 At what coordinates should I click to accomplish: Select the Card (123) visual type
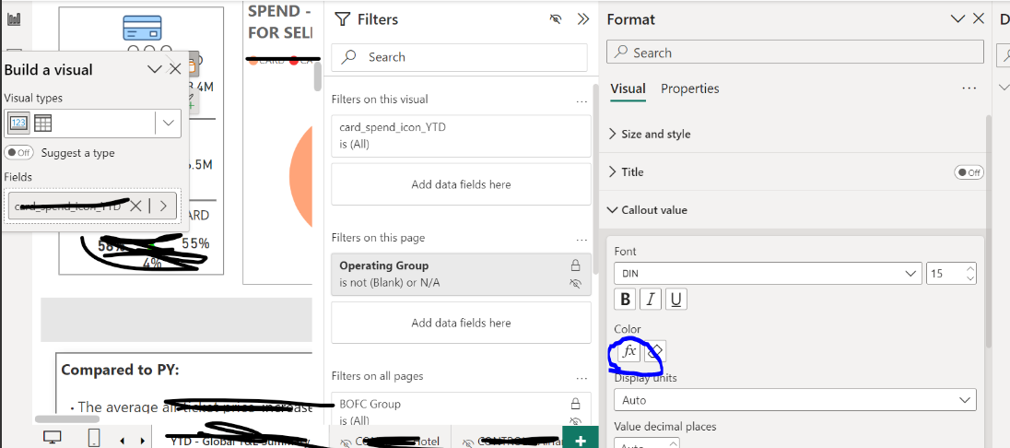point(18,124)
